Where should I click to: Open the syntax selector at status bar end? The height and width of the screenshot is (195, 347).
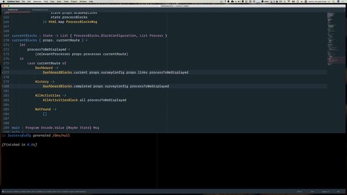[338, 191]
